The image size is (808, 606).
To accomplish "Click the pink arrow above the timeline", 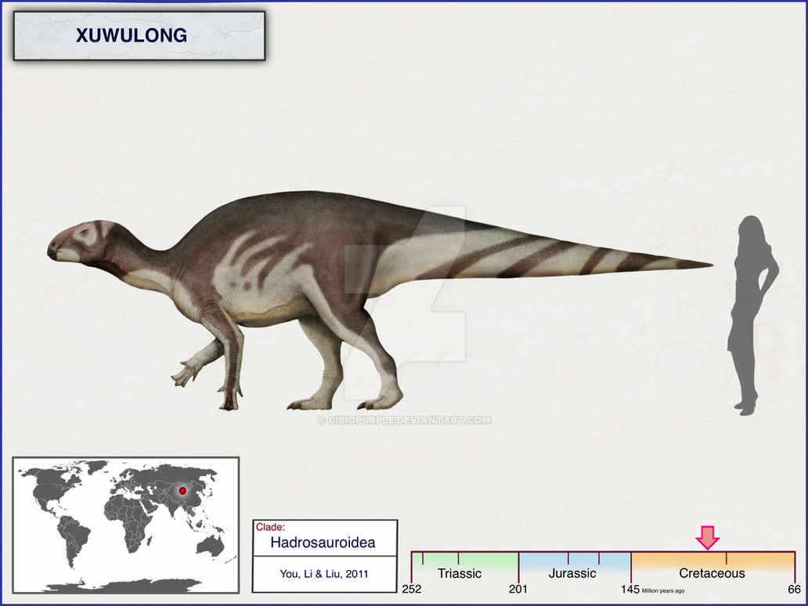I will pyautogui.click(x=708, y=537).
